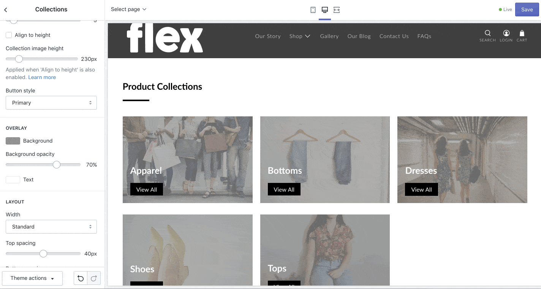The image size is (541, 289).
Task: Open the search icon in store header
Action: point(488,33)
